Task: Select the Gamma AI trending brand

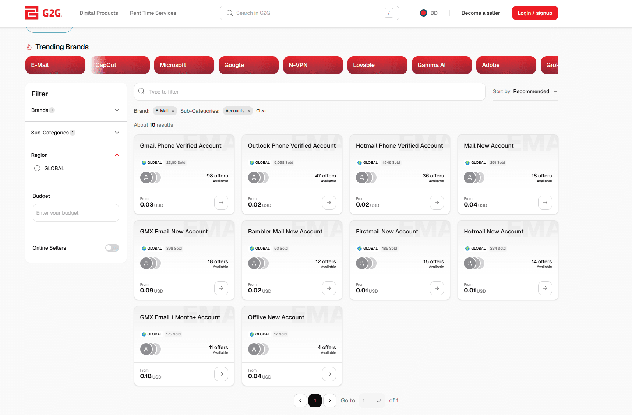Action: 442,65
